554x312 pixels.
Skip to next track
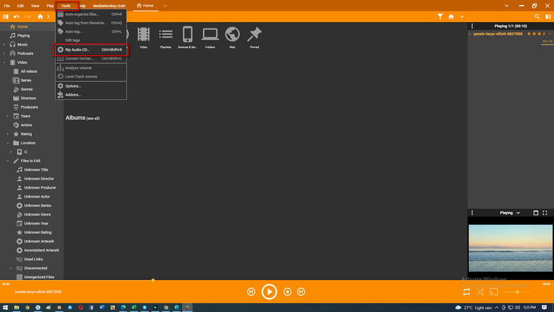click(x=301, y=292)
